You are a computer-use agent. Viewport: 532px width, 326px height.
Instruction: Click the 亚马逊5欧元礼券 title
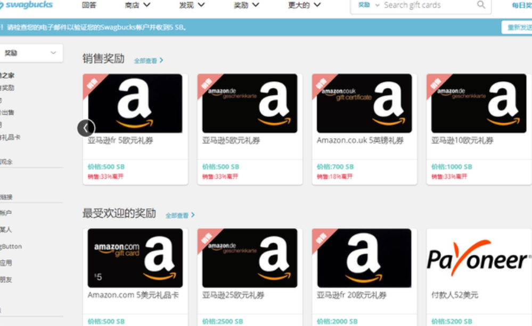coord(231,140)
